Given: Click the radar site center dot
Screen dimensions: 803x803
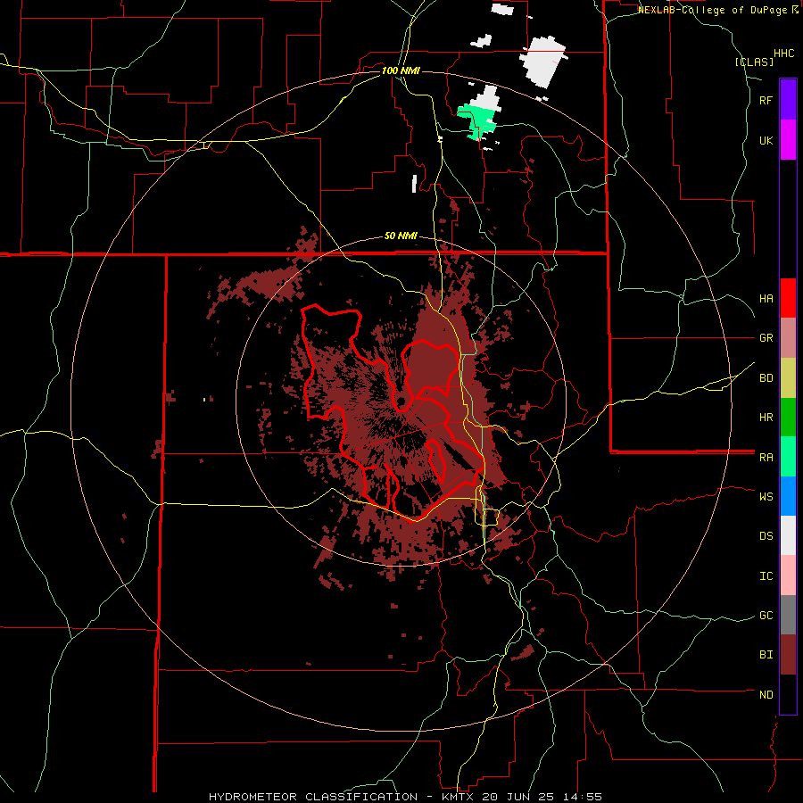Looking at the screenshot, I should [401, 401].
